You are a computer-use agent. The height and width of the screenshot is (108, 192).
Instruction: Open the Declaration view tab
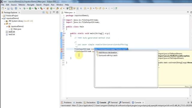coord(89,103)
